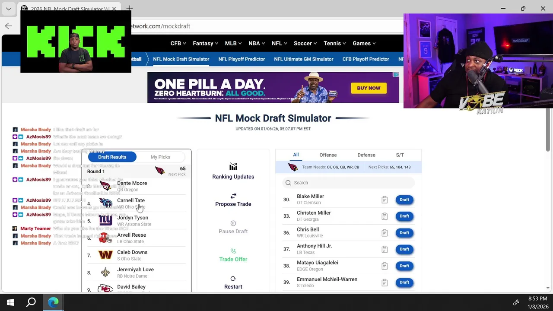Screen dimensions: 553x311
Task: Draft Blake Miller
Action: tap(404, 200)
